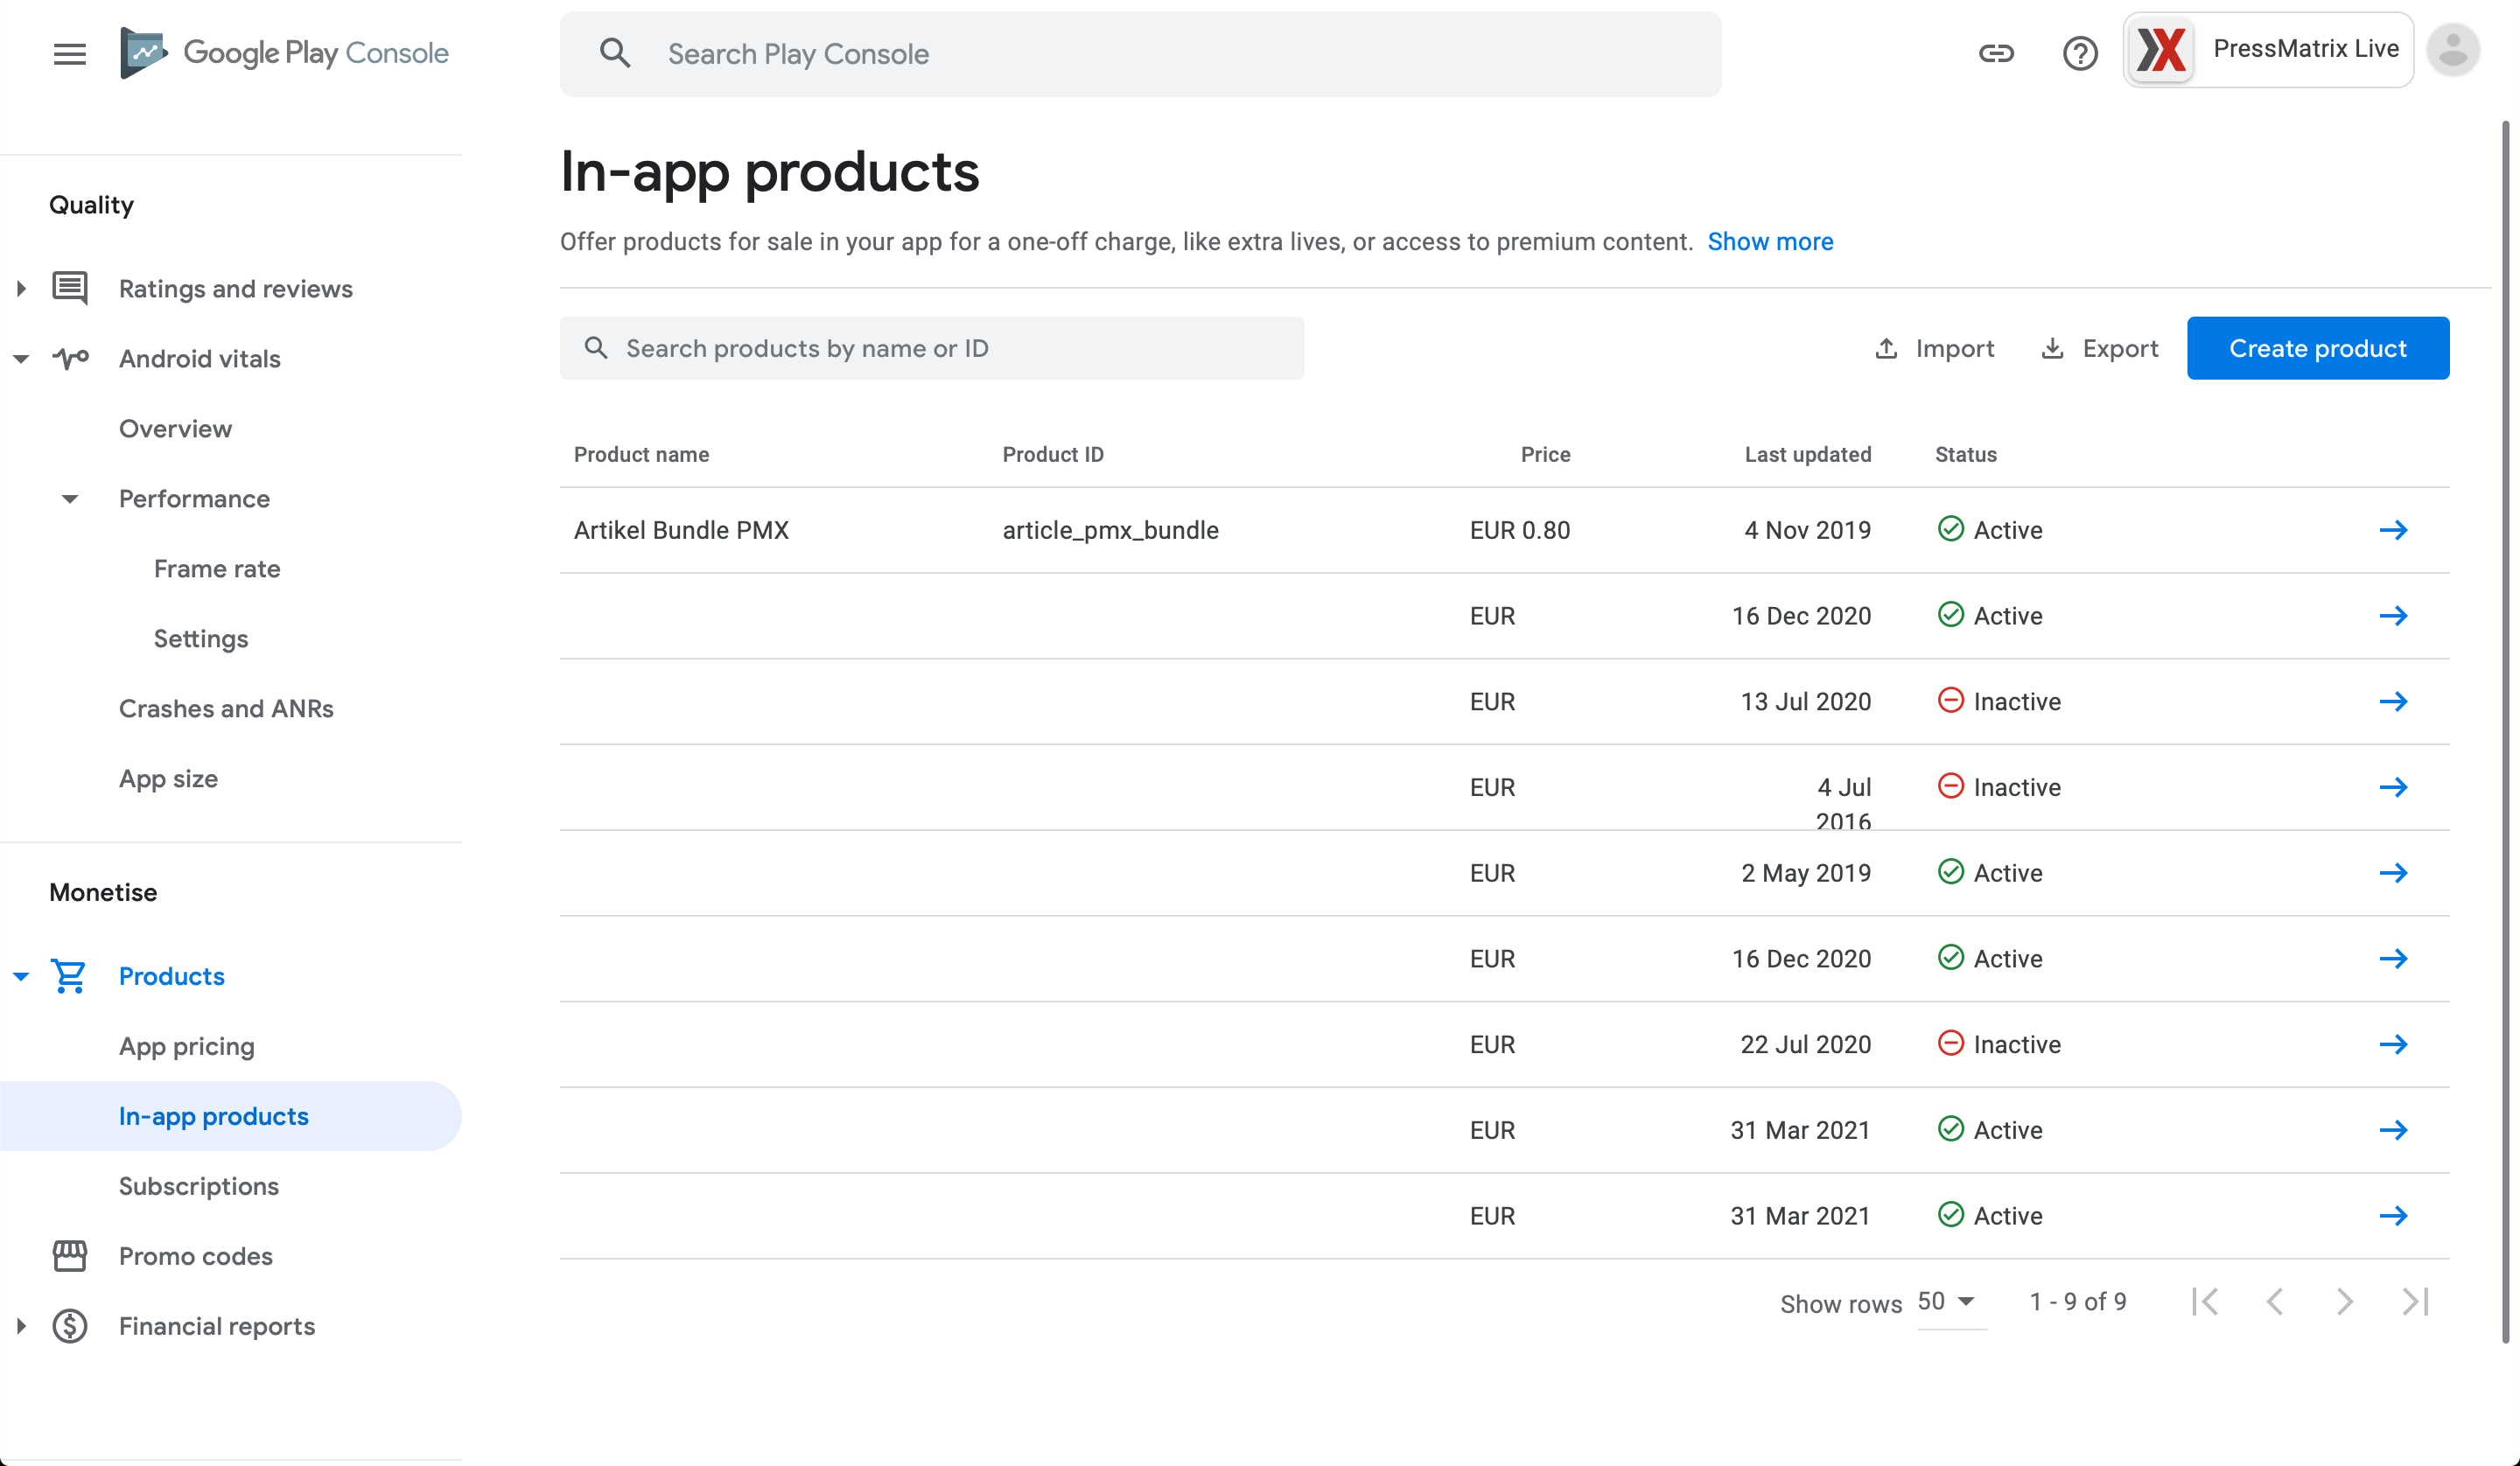Click the Product name column header
Screen dimensions: 2520x1466
pos(641,454)
